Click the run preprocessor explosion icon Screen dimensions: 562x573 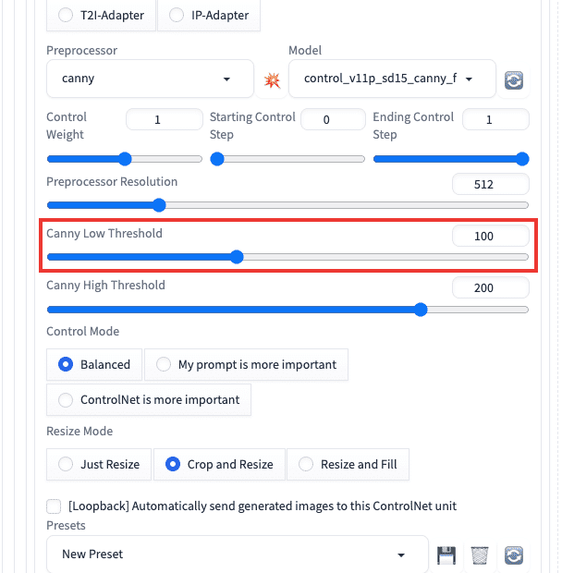(x=272, y=79)
